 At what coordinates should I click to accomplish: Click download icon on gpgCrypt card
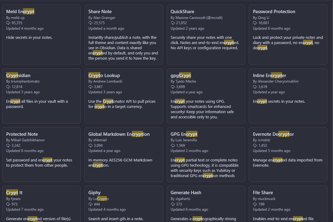173,87
